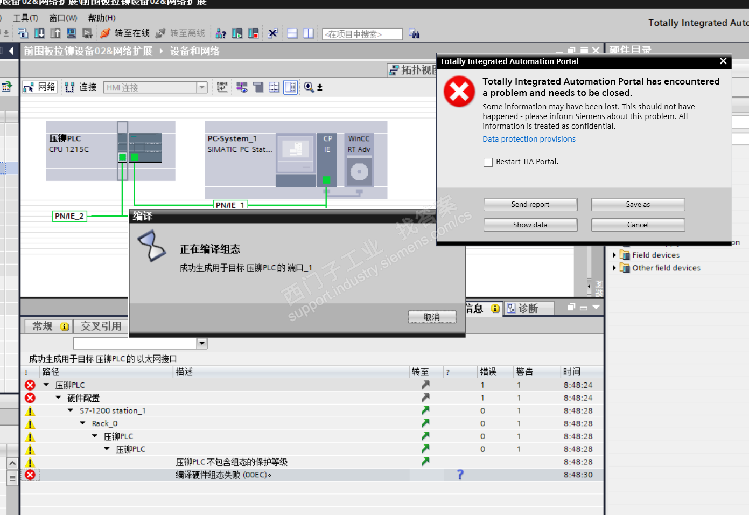The height and width of the screenshot is (515, 749).
Task: Click the Relink NAME icon in network toolbar
Action: [222, 87]
